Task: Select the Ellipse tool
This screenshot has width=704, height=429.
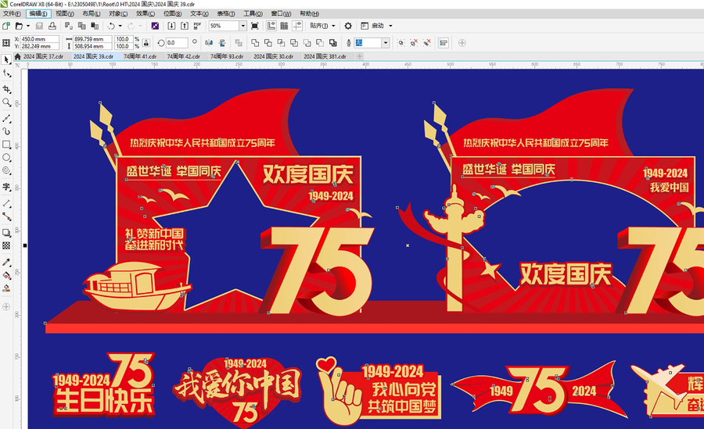Action: (6, 158)
